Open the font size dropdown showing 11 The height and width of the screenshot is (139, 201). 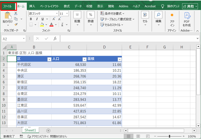67,14
